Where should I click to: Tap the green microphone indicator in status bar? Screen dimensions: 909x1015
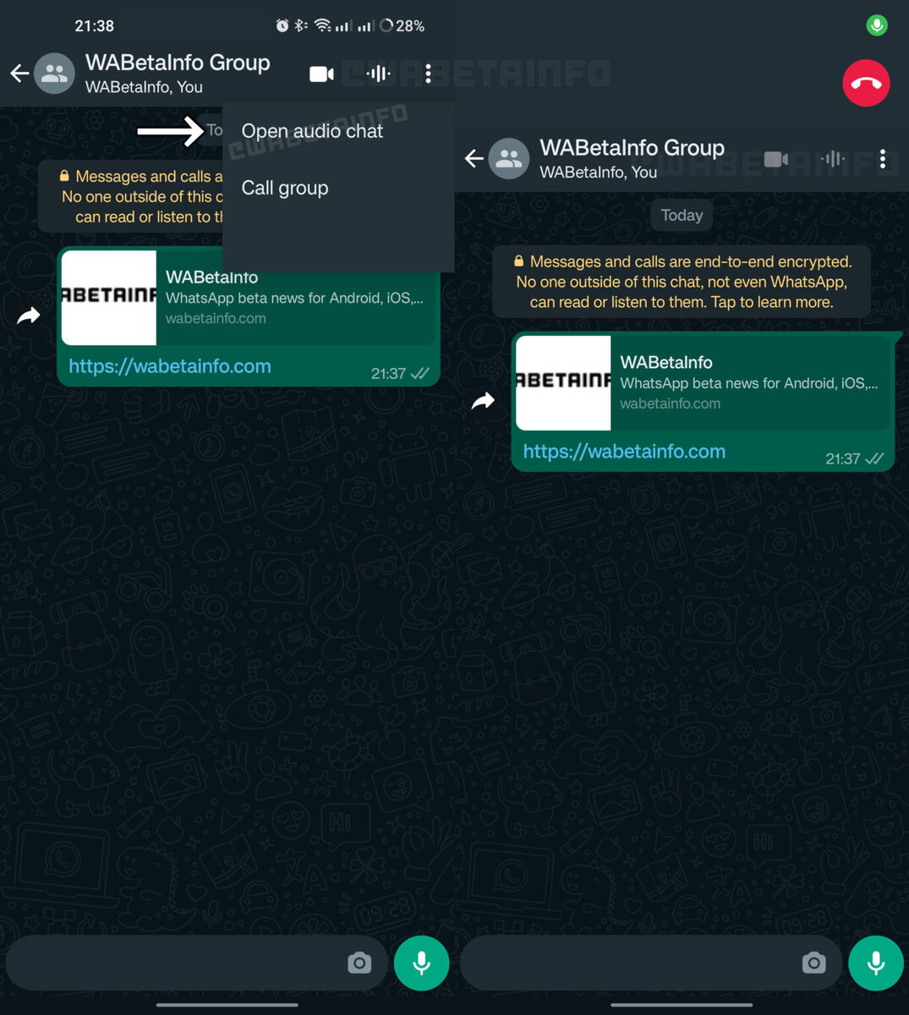[x=877, y=25]
